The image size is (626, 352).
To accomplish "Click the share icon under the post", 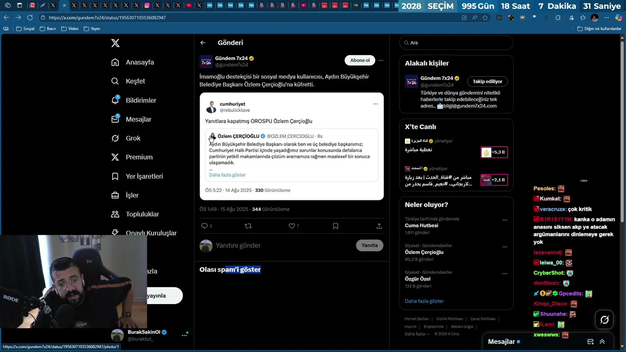I will [x=379, y=226].
